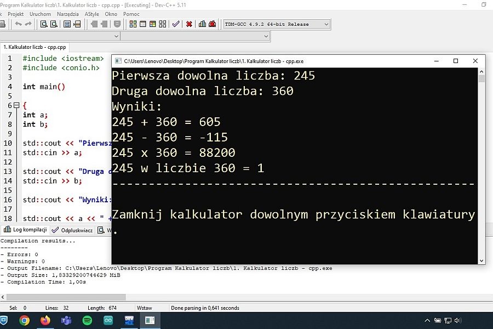
Task: Click the Redo arrow in the toolbar
Action: [27, 24]
